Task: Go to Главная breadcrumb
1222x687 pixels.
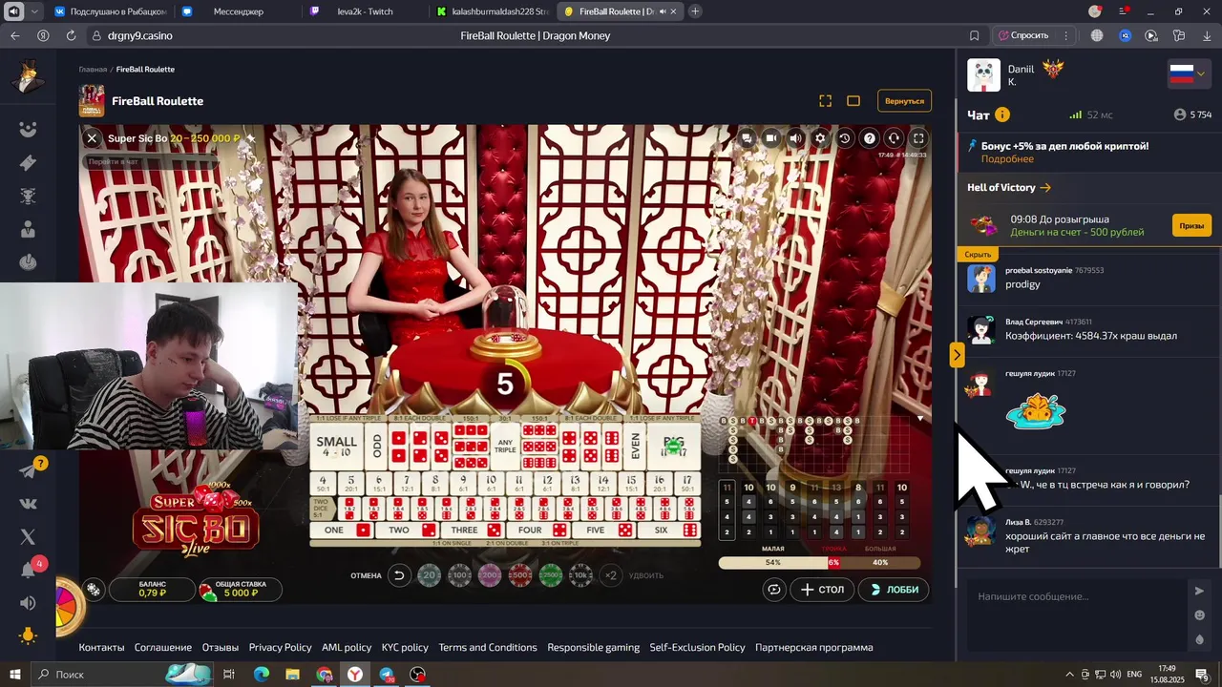Action: [93, 70]
